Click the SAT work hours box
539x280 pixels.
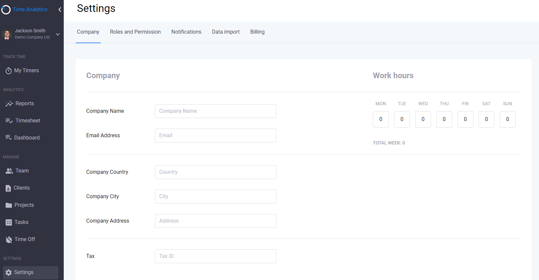(x=486, y=119)
